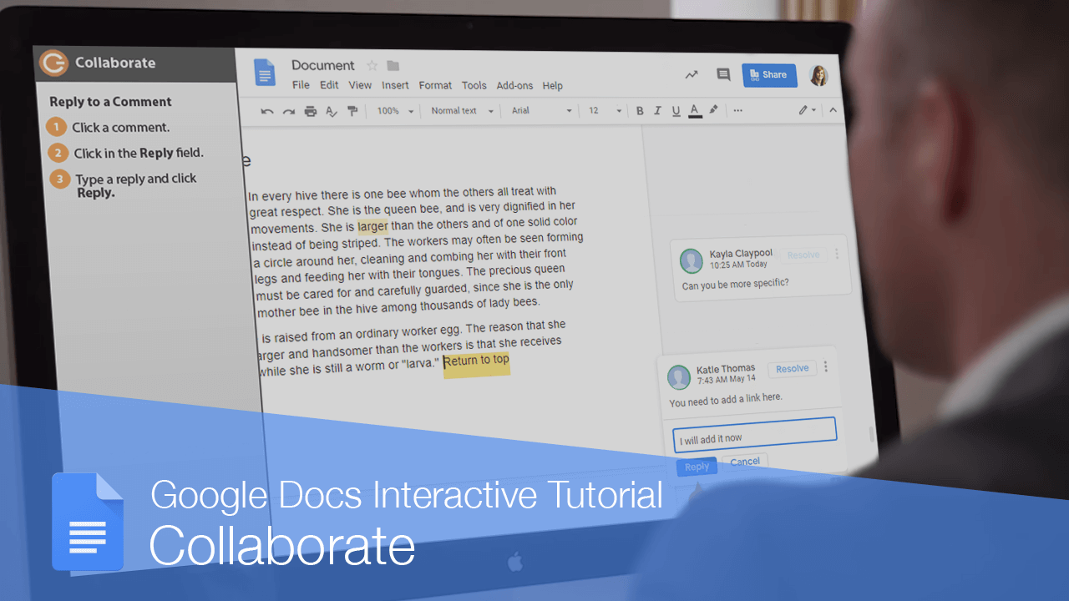Resolve Katie Thomas's comment
This screenshot has height=601, width=1069.
click(x=792, y=368)
